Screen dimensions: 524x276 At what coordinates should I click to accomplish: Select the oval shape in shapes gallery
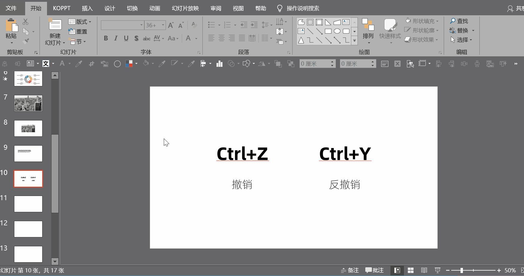pos(337,31)
